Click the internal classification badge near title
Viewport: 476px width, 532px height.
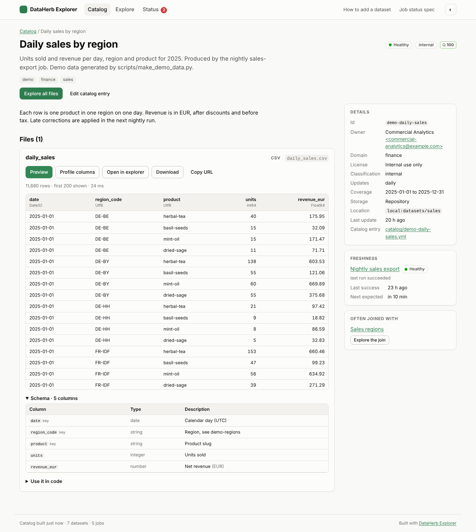426,45
